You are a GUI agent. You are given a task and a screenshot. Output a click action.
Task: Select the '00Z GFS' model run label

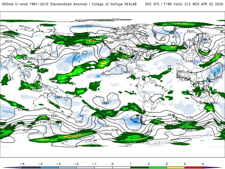pyautogui.click(x=152, y=4)
